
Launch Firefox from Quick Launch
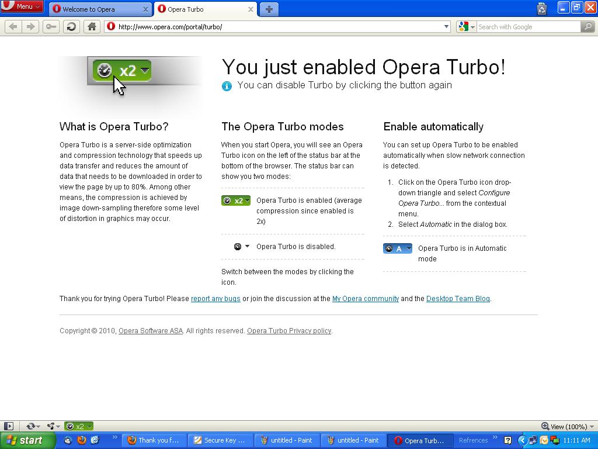[x=81, y=440]
